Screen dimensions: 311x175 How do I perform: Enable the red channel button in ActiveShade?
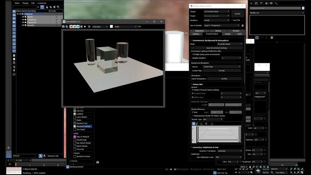point(71,27)
